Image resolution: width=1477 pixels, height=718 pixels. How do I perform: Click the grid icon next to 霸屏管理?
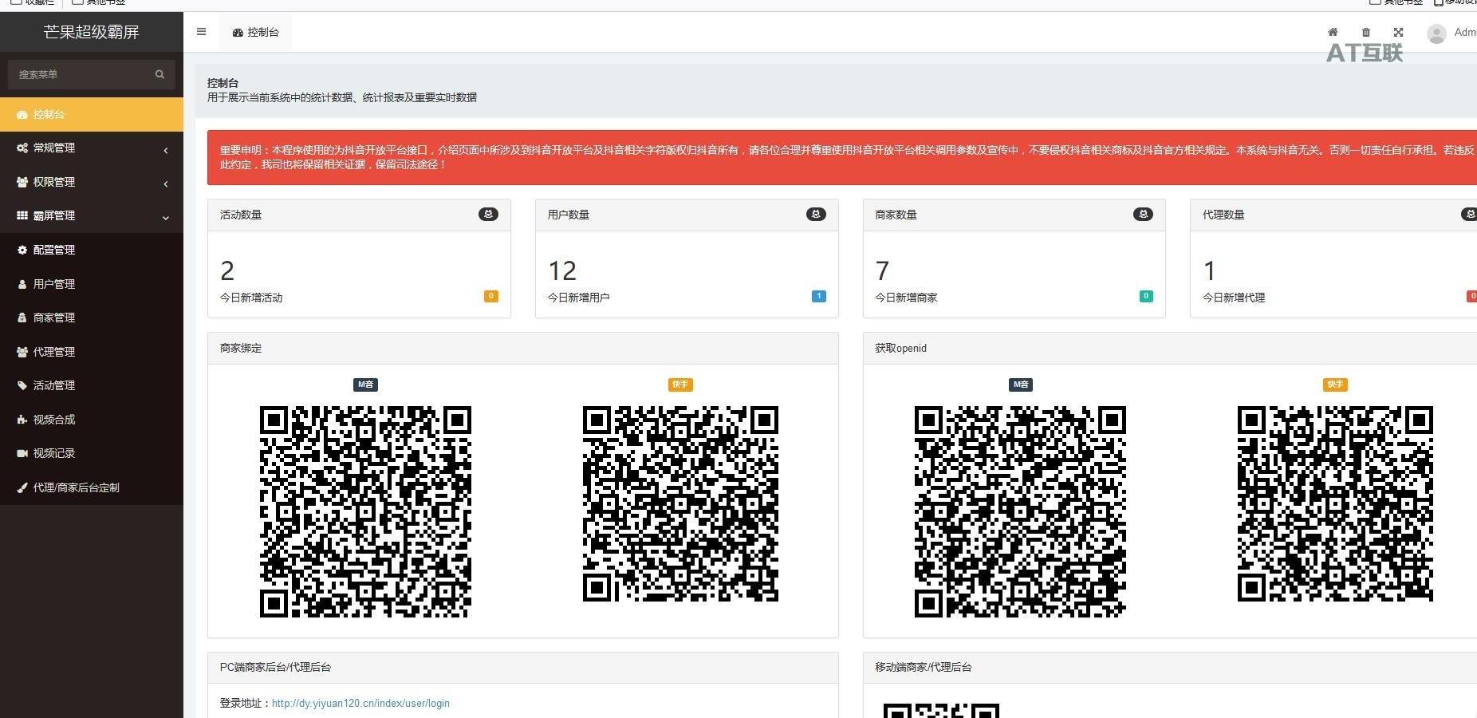22,216
